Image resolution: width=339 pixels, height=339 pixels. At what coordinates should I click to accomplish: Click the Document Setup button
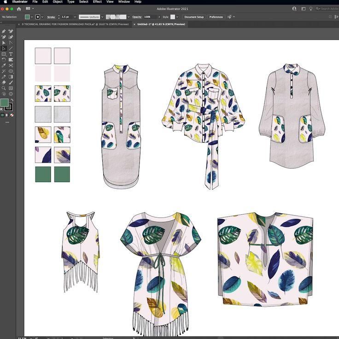pyautogui.click(x=194, y=17)
